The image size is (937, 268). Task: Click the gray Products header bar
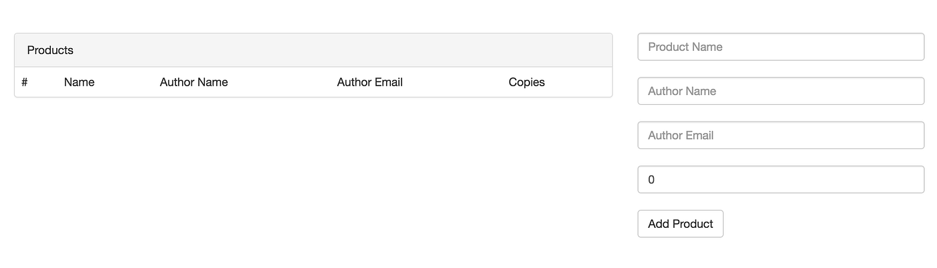pyautogui.click(x=313, y=50)
